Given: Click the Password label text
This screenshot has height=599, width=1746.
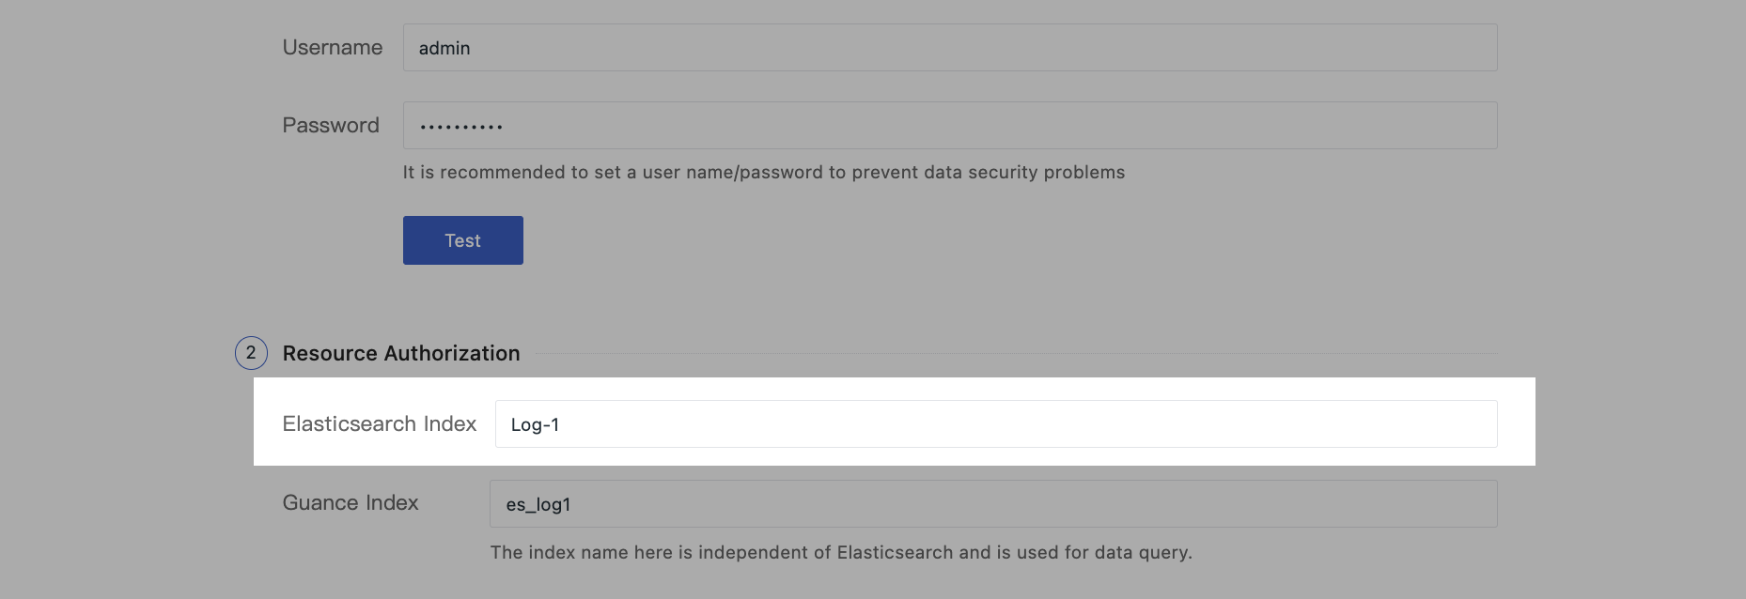Looking at the screenshot, I should point(331,126).
